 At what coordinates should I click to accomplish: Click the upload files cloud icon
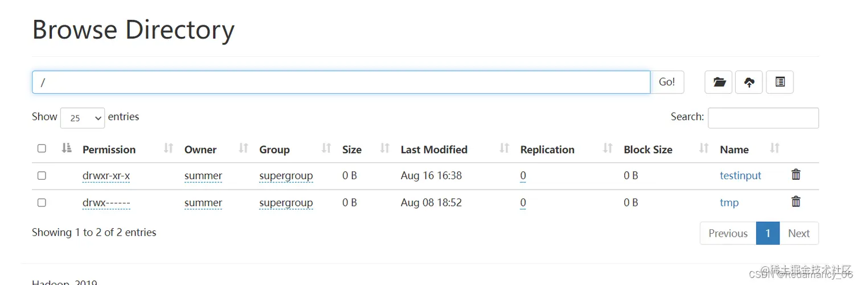pyautogui.click(x=749, y=82)
